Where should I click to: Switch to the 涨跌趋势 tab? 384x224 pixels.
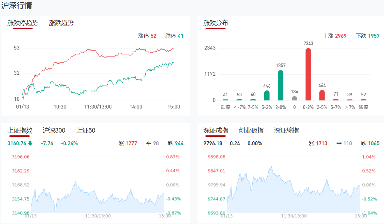click(61, 23)
